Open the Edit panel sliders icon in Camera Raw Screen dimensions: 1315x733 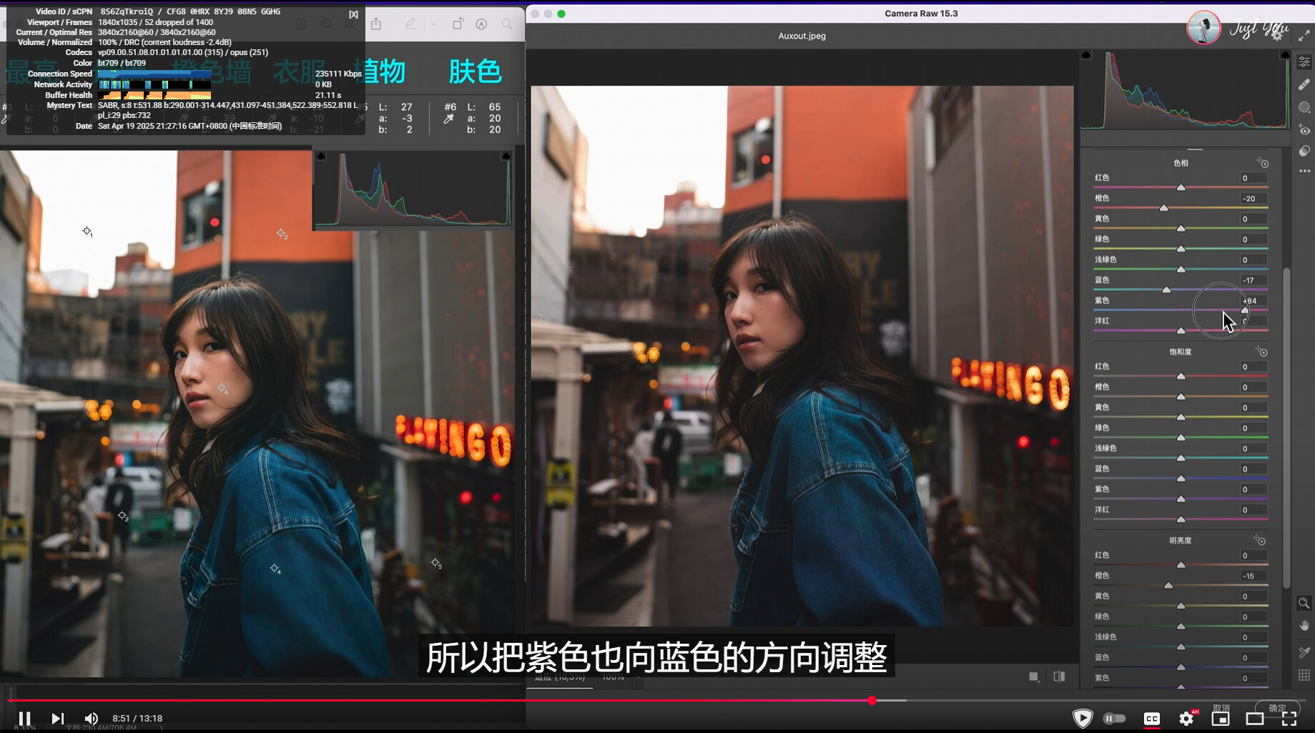point(1304,62)
